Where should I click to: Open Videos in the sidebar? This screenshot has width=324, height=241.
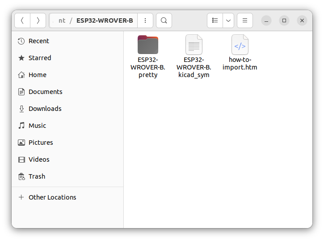click(67, 159)
